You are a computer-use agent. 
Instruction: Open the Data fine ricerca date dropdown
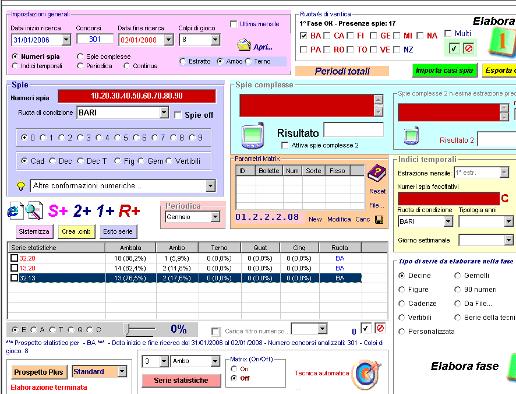tap(169, 40)
